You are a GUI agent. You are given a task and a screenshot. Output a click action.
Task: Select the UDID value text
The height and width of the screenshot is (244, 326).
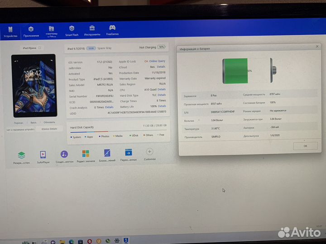(137, 112)
